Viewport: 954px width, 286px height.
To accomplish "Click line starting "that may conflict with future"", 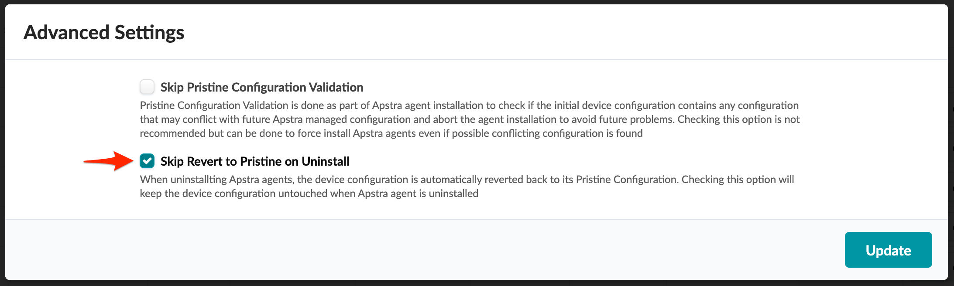I will [x=470, y=119].
